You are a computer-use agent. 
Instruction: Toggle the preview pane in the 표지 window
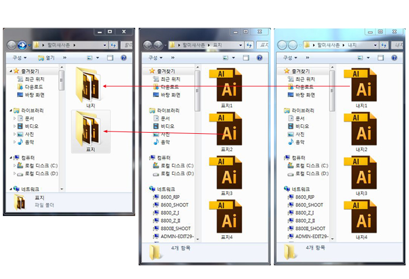pyautogui.click(x=245, y=58)
